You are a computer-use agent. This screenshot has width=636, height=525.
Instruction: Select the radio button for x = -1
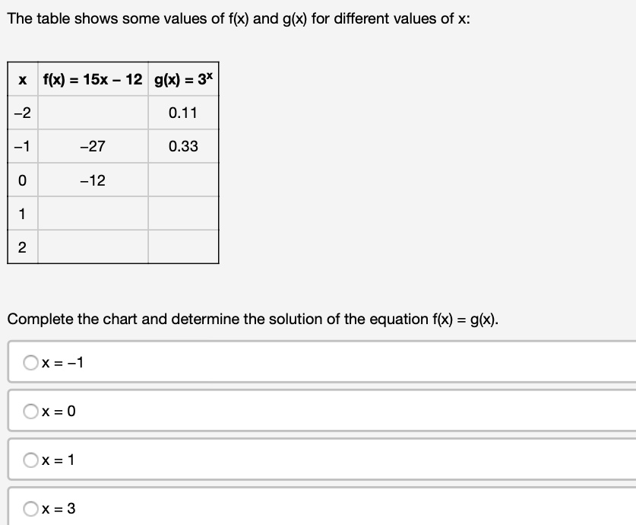pos(29,363)
